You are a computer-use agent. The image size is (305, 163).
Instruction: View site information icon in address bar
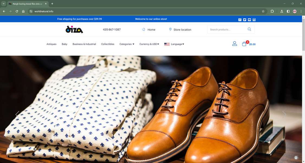31,11
